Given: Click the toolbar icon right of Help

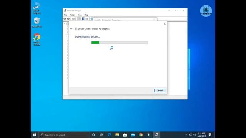Looking at the screenshot, I should point(87,19).
